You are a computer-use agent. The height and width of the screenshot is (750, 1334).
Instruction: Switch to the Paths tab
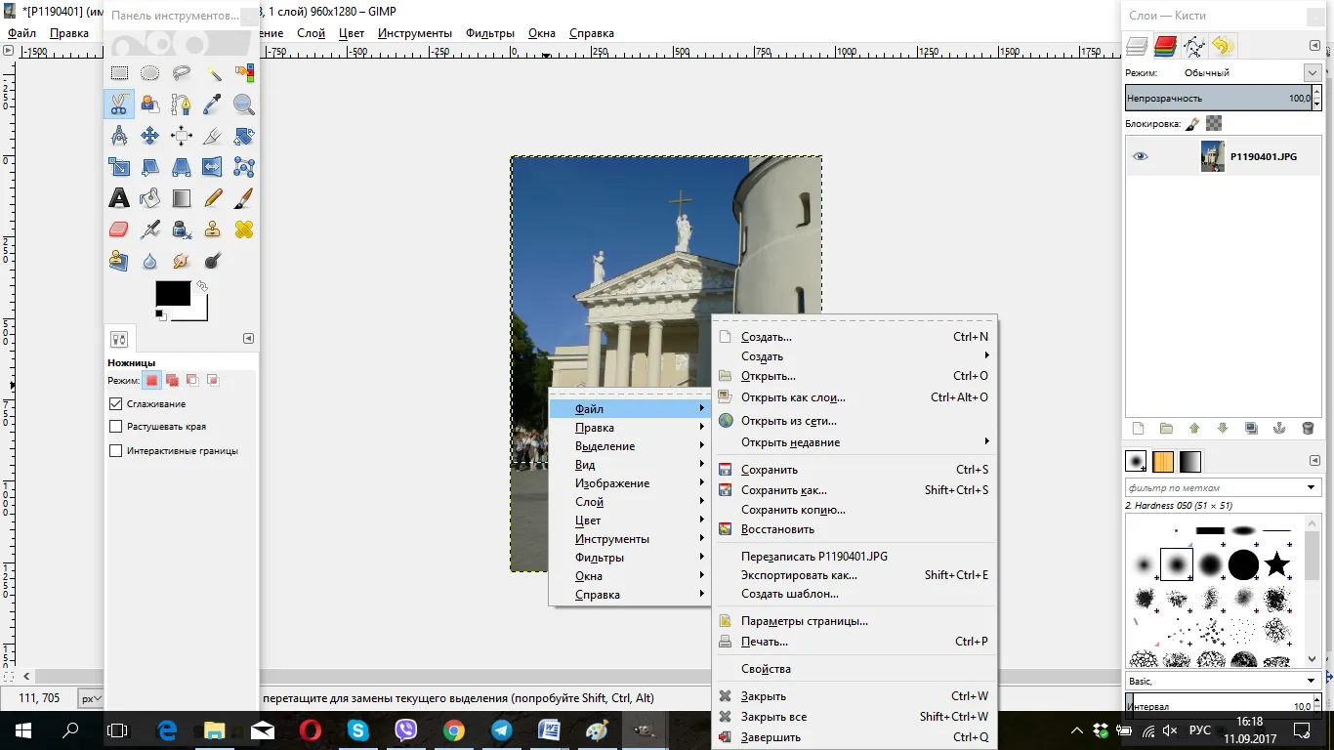[1193, 46]
